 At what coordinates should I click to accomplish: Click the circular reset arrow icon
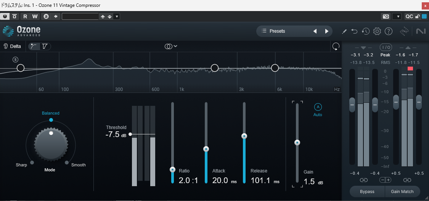[336, 46]
